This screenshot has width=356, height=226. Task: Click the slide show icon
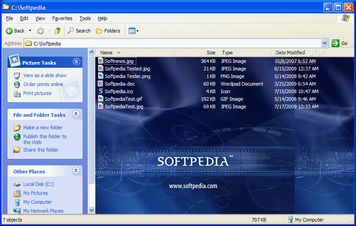click(17, 75)
